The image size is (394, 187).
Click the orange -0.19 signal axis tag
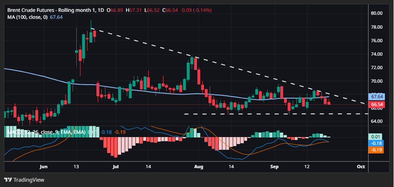[376, 150]
